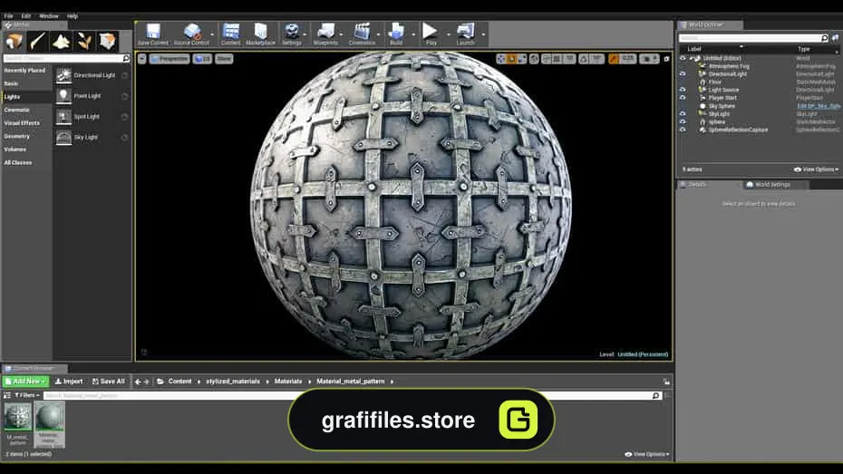Toggle the orange scale snapping button
The image size is (843, 474).
tap(614, 59)
